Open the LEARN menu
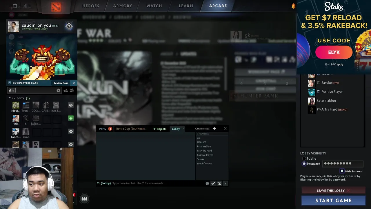The image size is (371, 209). 186,6
